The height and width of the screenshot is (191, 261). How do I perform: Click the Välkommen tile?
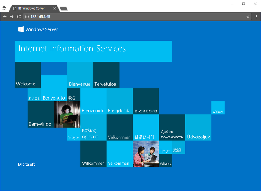click(x=120, y=127)
